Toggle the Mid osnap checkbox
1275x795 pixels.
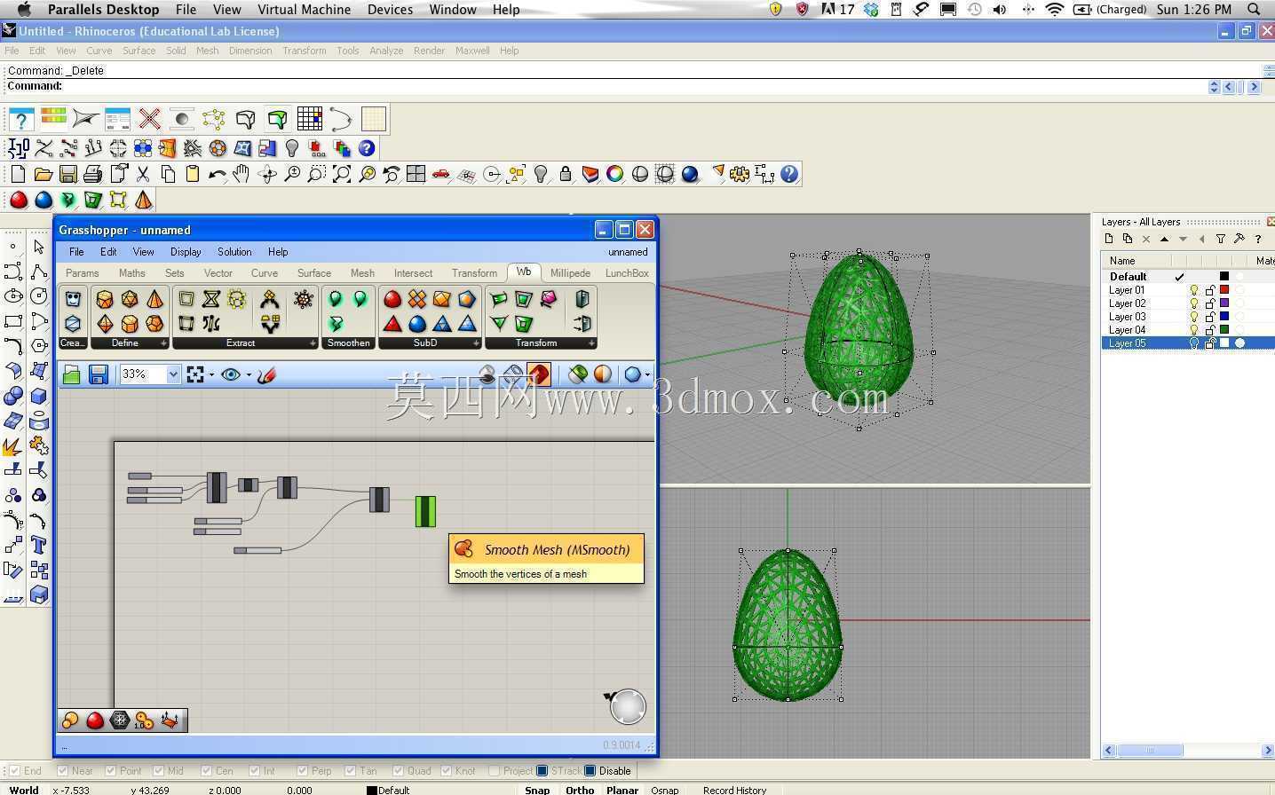click(x=158, y=771)
